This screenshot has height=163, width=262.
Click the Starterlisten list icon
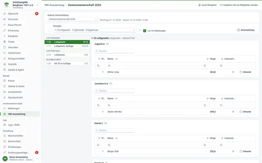pos(5,53)
